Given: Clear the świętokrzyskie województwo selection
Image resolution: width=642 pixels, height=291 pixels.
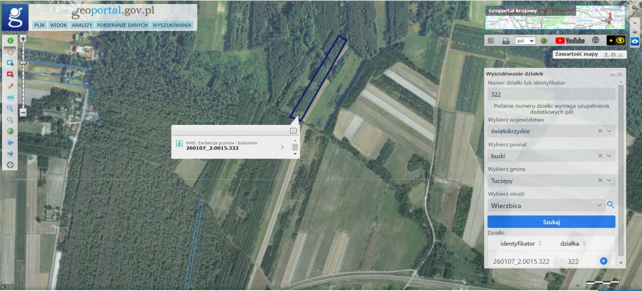Looking at the screenshot, I should point(600,131).
